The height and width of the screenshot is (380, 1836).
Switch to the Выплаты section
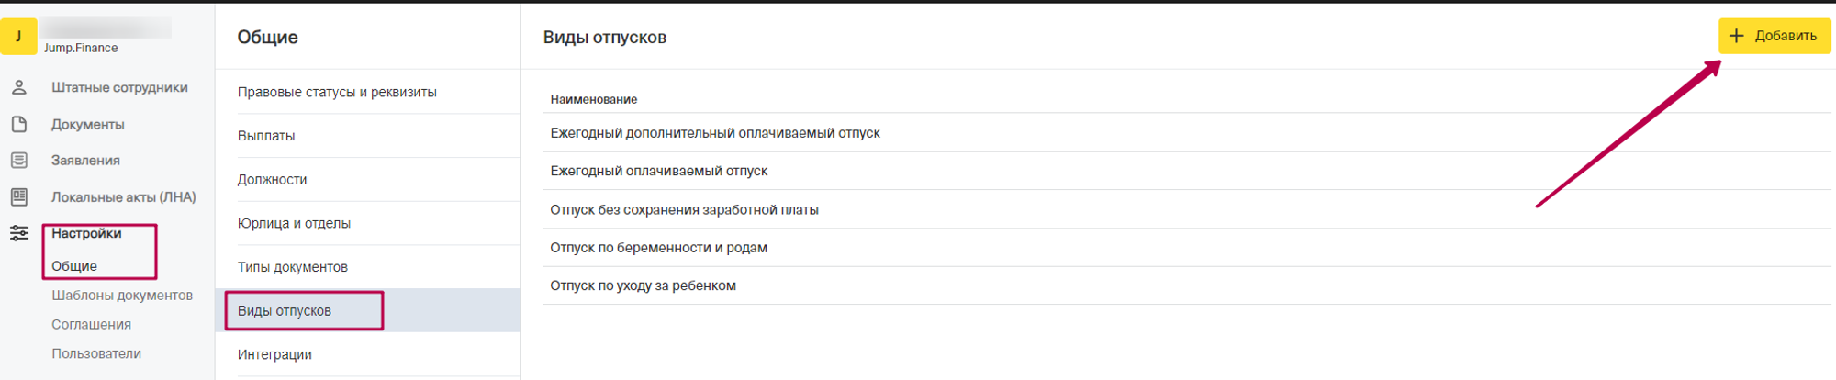click(x=266, y=136)
